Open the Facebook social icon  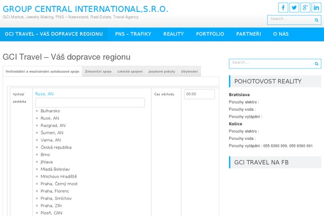283,8
